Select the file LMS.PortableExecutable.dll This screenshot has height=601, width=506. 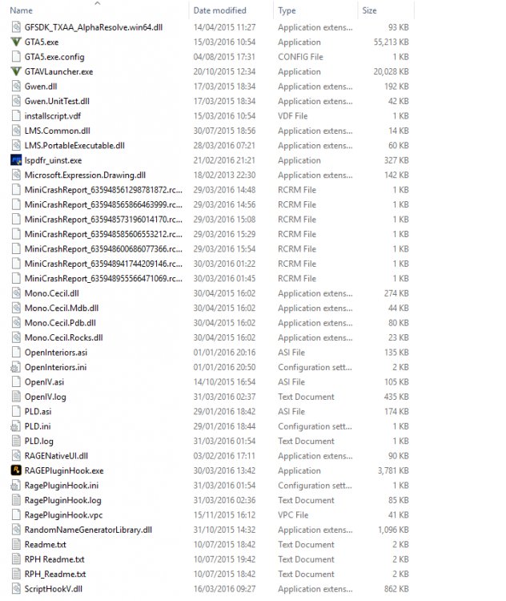tap(74, 145)
